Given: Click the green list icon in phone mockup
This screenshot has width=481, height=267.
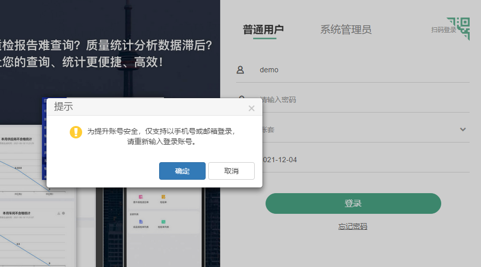Looking at the screenshot, I should pos(163,222).
